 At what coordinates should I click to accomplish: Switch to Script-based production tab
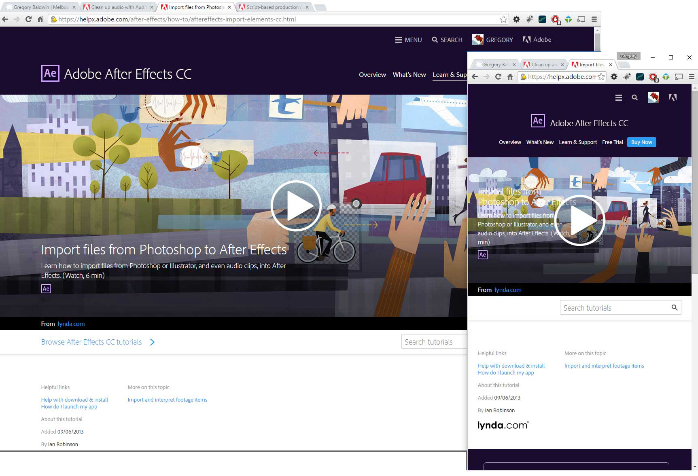273,7
